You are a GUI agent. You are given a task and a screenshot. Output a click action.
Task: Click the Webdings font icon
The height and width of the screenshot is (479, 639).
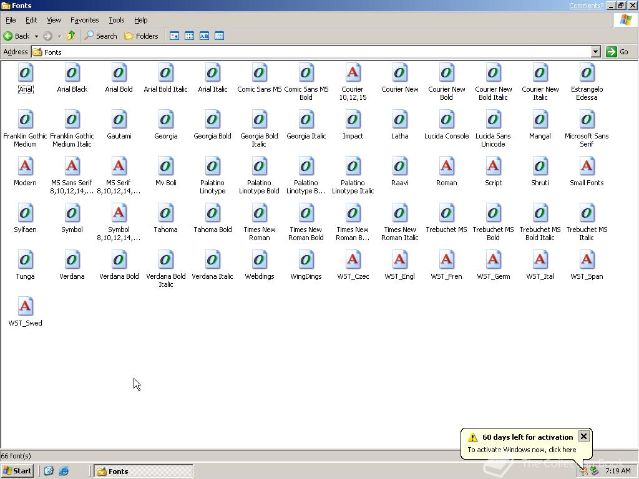tap(260, 260)
